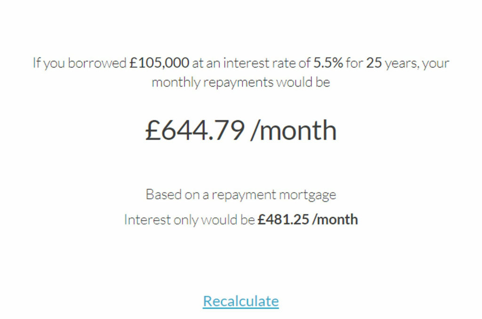Click the 'Interest only would be' text
Image resolution: width=482 pixels, height=319 pixels.
click(x=189, y=220)
